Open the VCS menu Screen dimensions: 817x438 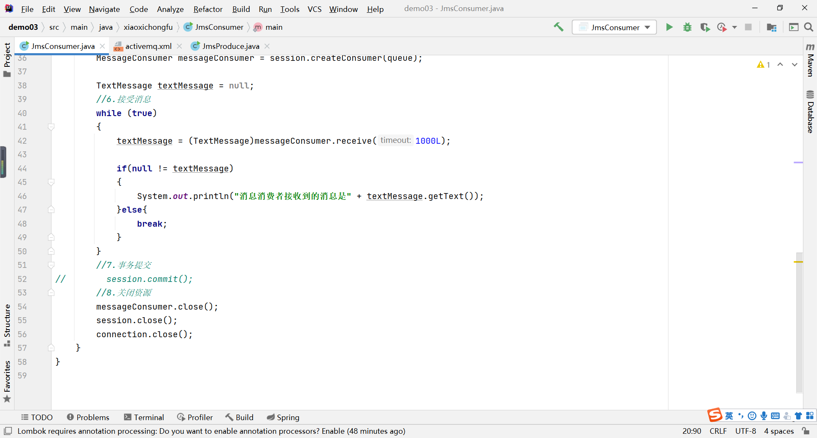pos(314,9)
